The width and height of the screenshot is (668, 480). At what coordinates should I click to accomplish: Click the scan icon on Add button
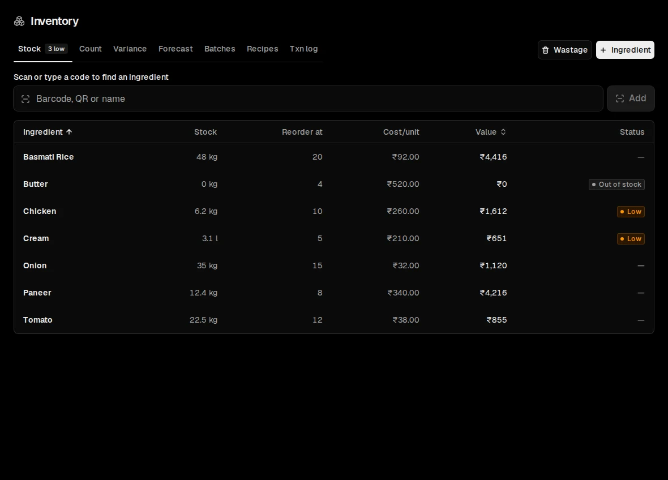point(620,98)
